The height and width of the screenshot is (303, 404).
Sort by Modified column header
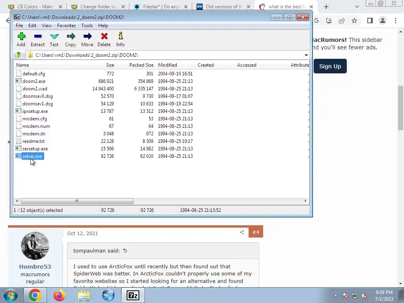(175, 65)
